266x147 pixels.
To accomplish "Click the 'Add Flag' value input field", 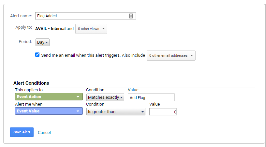I will [x=151, y=97].
